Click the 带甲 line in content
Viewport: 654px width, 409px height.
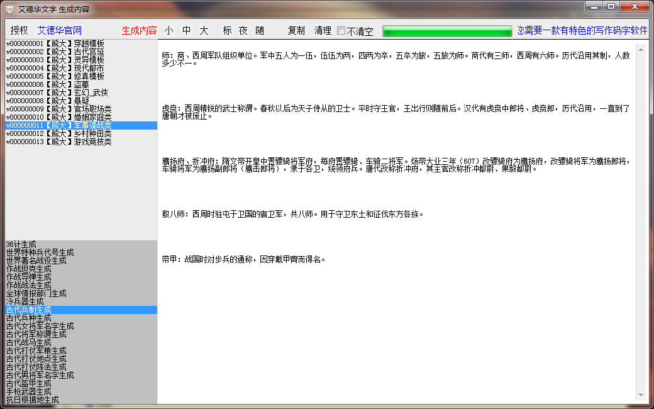point(243,260)
